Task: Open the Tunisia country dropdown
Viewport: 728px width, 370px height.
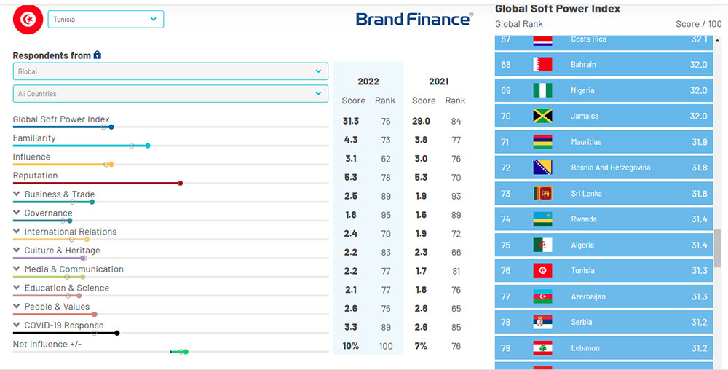Action: (106, 20)
